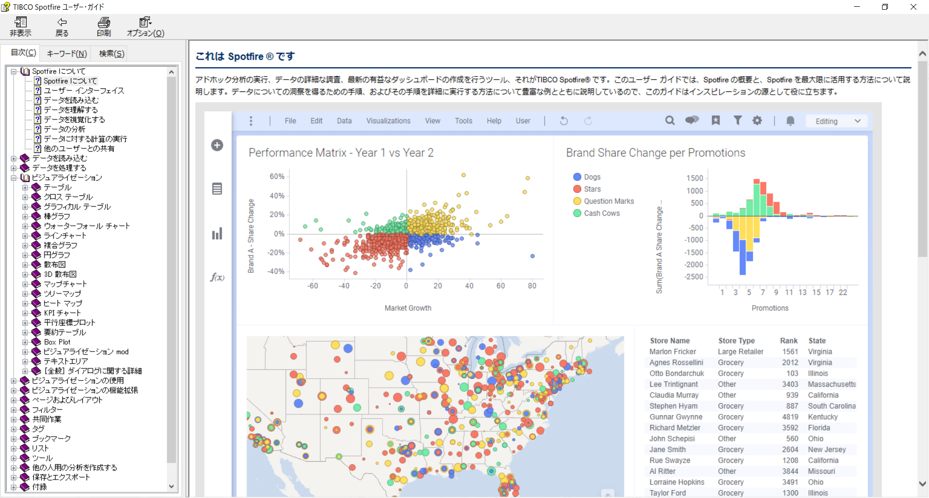Viewport: 929px width, 498px height.
Task: Click the book icon beside タグ
Action: (25, 429)
